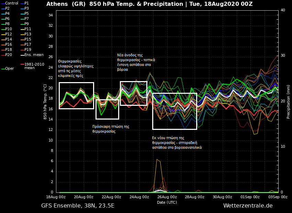Select the 'P1' legend label
The image size is (292, 213).
coord(26,3)
